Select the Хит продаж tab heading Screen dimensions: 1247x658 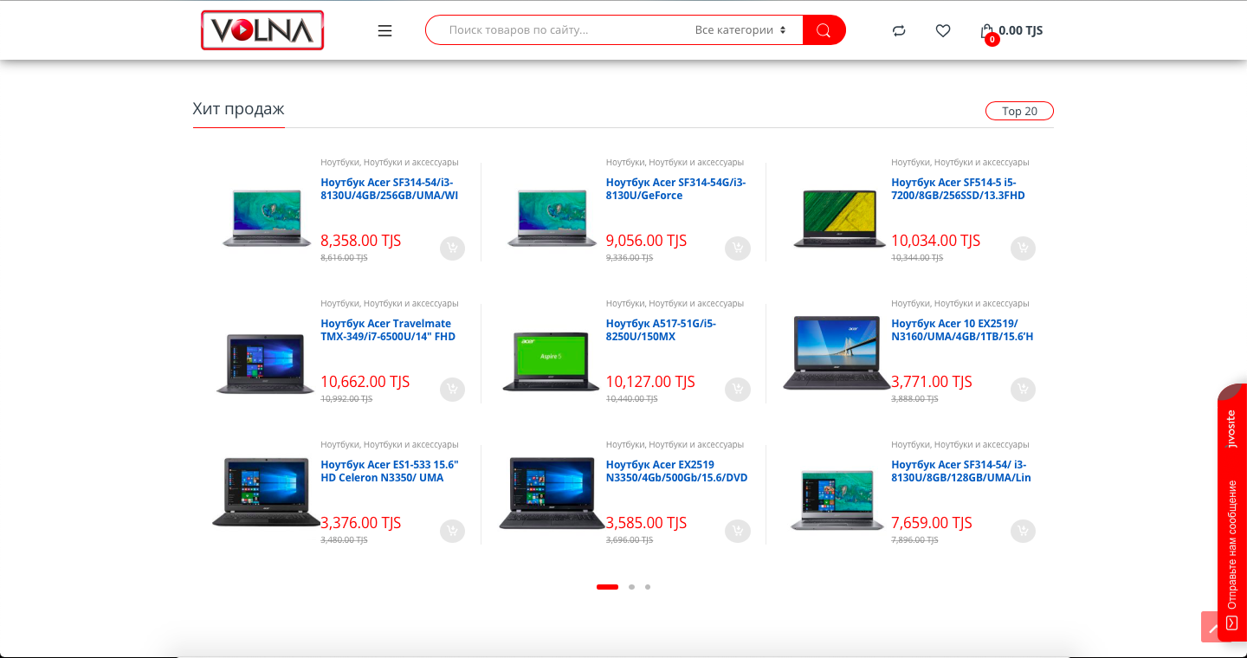[238, 109]
